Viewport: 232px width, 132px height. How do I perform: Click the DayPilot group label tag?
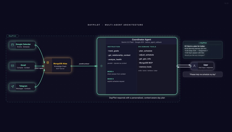12,36
